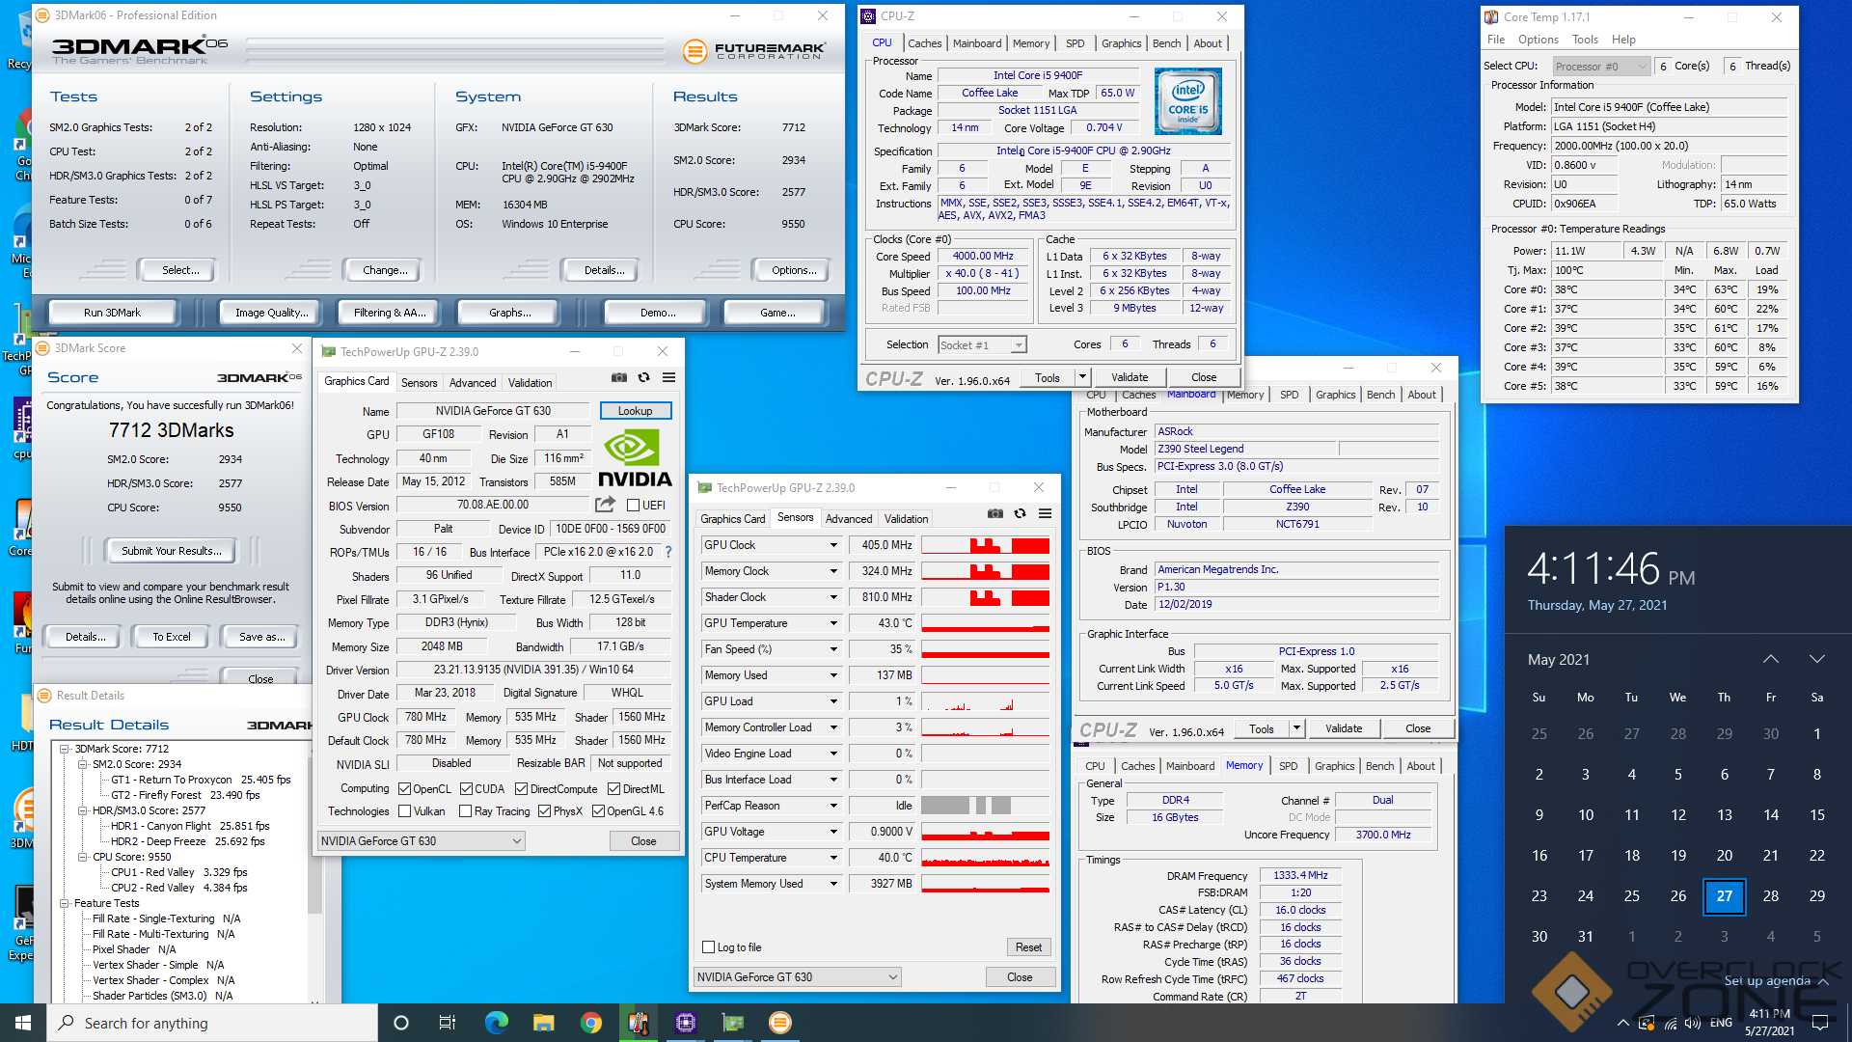The image size is (1852, 1042).
Task: Switch to the Caches tab in CPU-Z
Action: pos(924,43)
